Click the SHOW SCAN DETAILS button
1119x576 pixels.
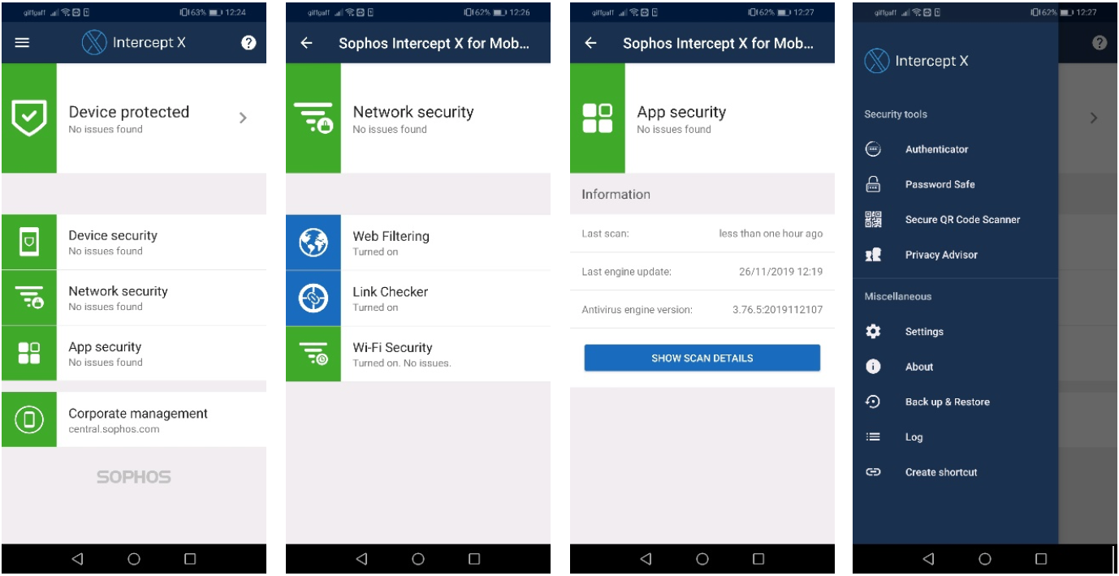[x=702, y=358]
